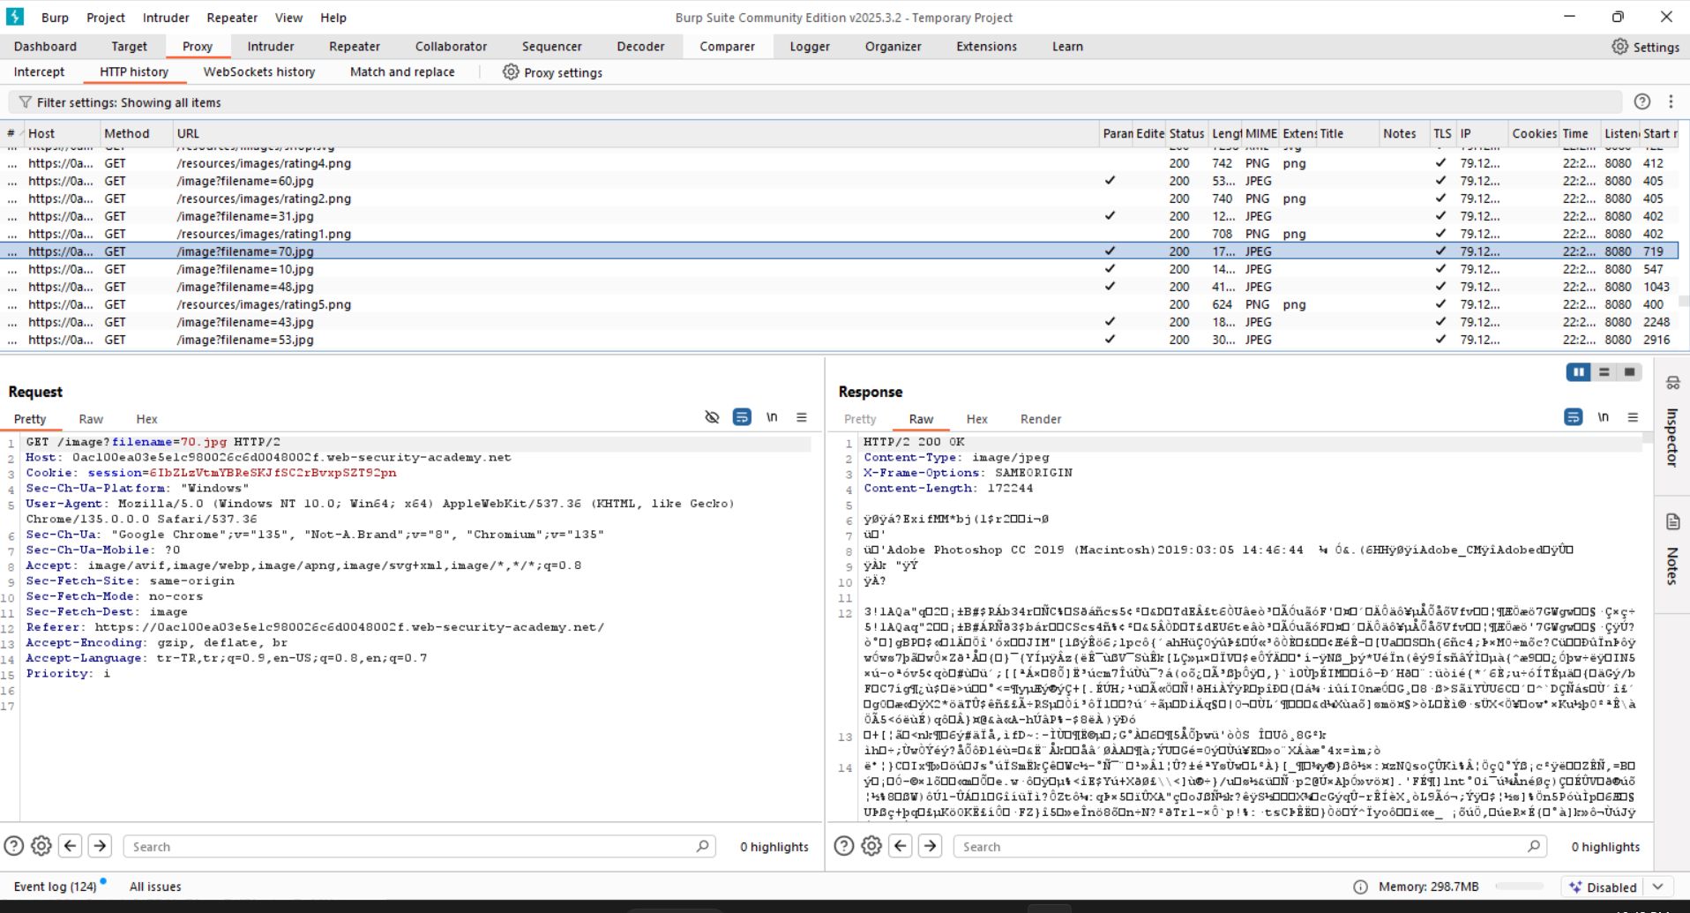Open the Request pane options menu icon
This screenshot has height=913, width=1690.
click(x=802, y=417)
